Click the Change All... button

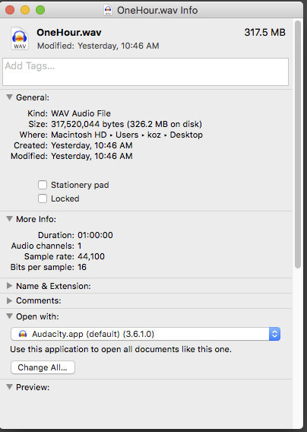coord(43,367)
